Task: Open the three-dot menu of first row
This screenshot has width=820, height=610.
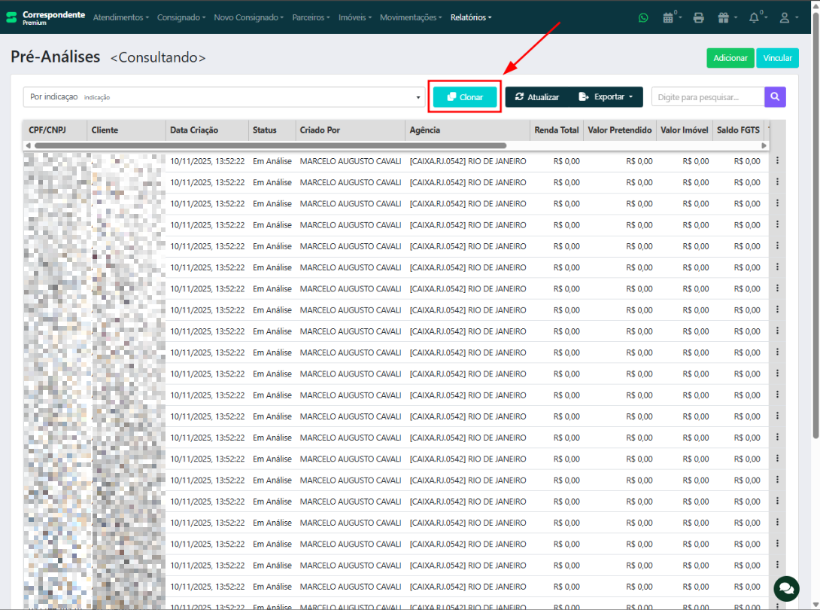Action: coord(777,161)
